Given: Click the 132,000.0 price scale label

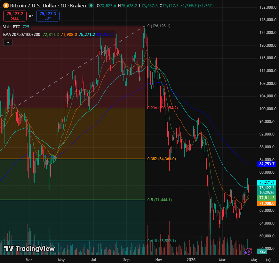Looking at the screenshot, I should click(268, 7).
